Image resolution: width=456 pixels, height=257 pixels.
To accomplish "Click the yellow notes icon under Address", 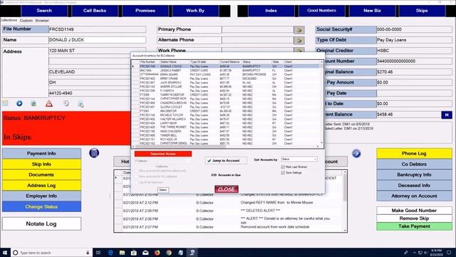I will 6,103.
